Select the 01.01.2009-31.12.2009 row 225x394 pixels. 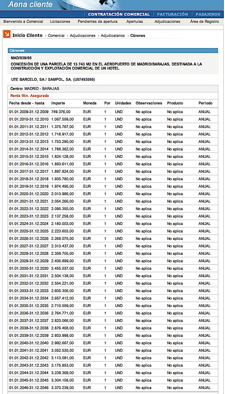(112, 112)
